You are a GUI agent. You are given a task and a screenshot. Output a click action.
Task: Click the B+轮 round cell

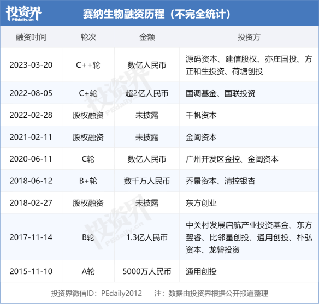pos(88,181)
